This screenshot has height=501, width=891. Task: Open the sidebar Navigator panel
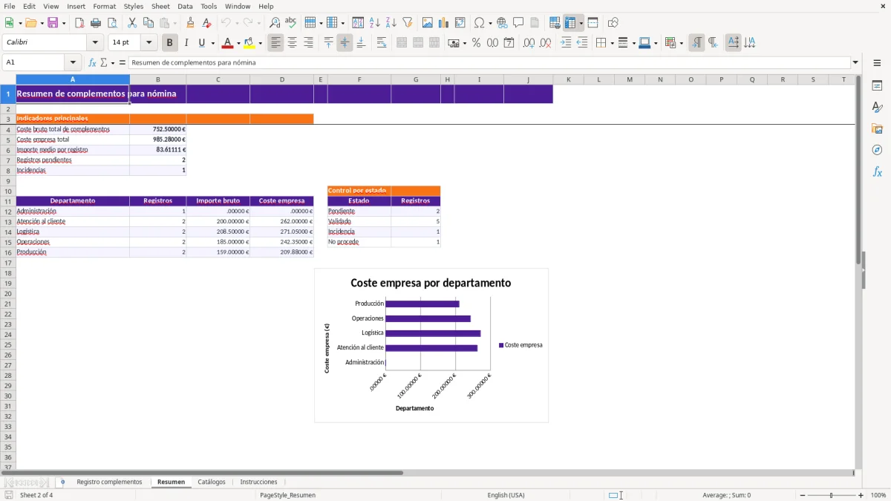(x=877, y=150)
